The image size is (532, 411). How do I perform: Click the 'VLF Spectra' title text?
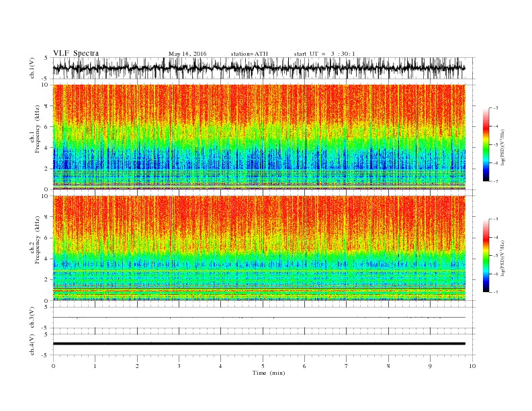click(x=76, y=53)
